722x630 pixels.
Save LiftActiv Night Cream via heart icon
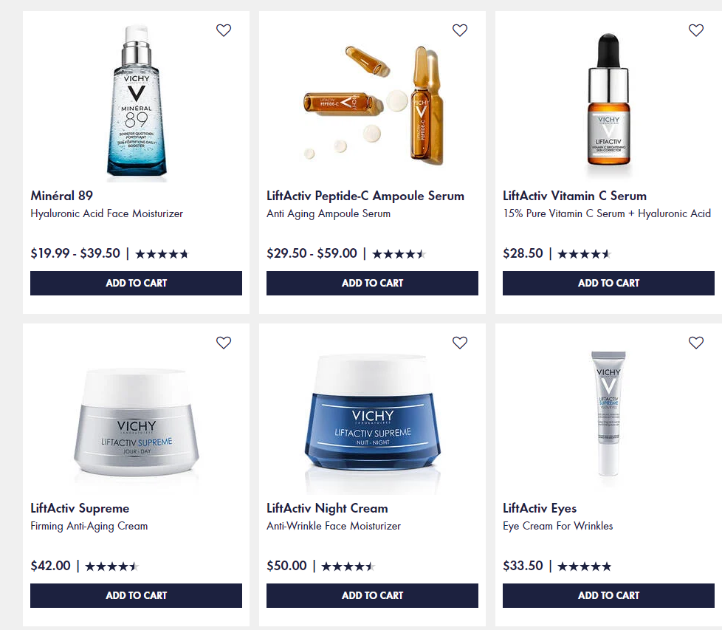coord(460,343)
